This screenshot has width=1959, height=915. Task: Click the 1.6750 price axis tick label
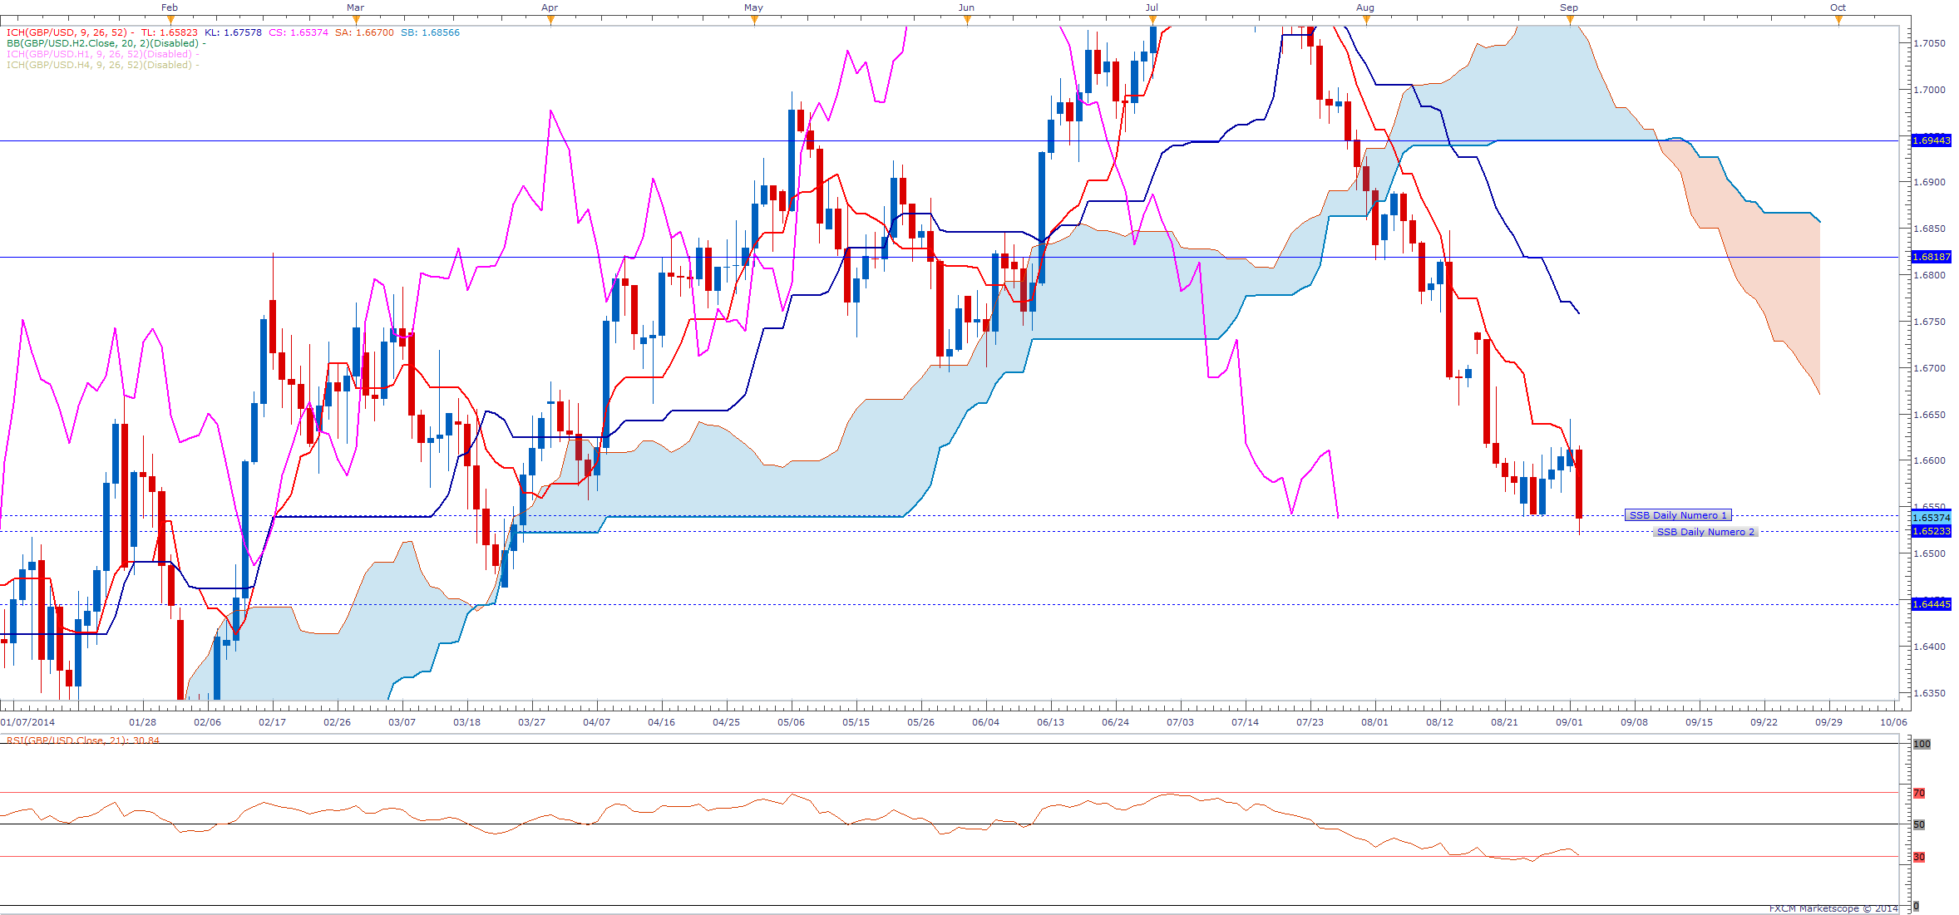1929,322
